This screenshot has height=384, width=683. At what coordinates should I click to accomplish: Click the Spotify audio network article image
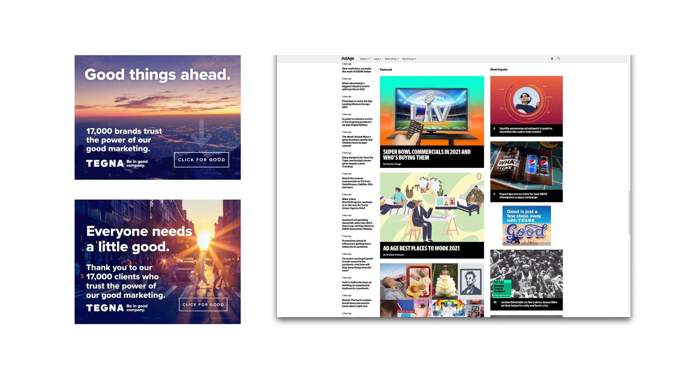[x=526, y=100]
